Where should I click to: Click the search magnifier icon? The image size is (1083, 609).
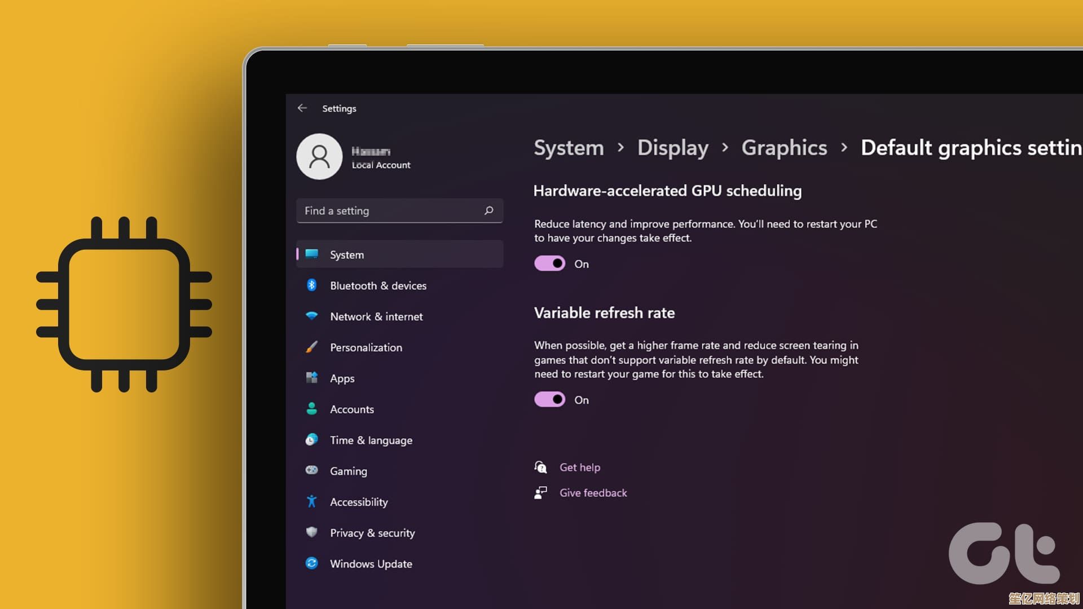488,210
